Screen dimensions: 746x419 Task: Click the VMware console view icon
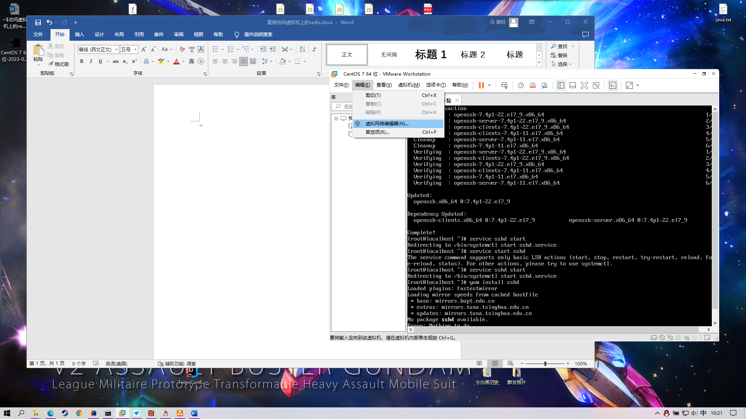coord(613,85)
